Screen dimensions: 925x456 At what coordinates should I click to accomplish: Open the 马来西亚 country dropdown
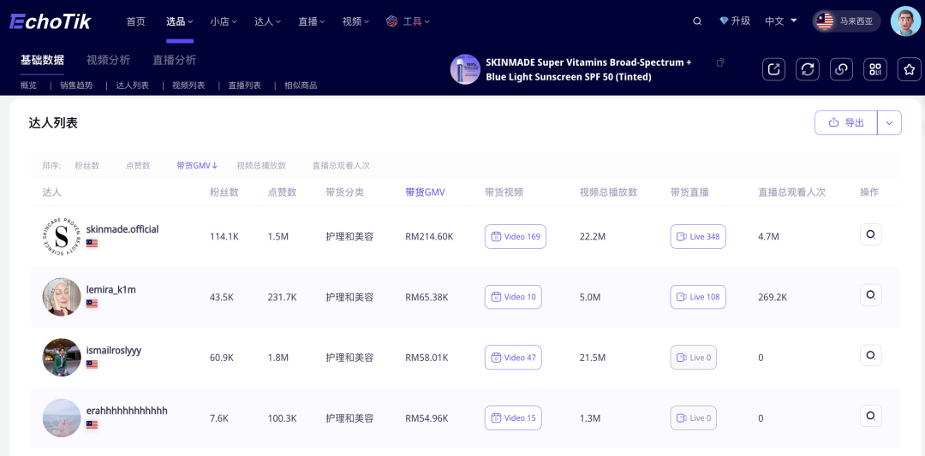846,21
